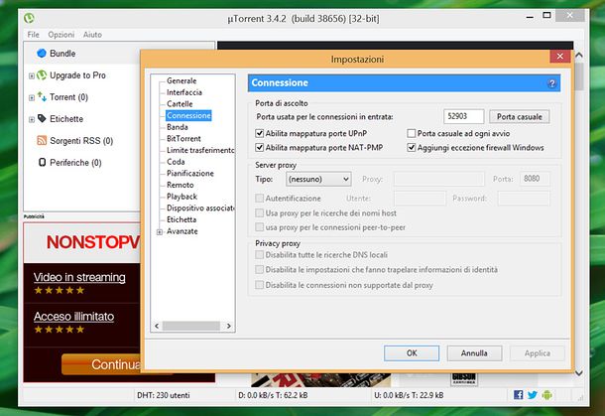
Task: Toggle Abilita mappatura porte NAT-PMP checkbox
Action: tap(259, 148)
